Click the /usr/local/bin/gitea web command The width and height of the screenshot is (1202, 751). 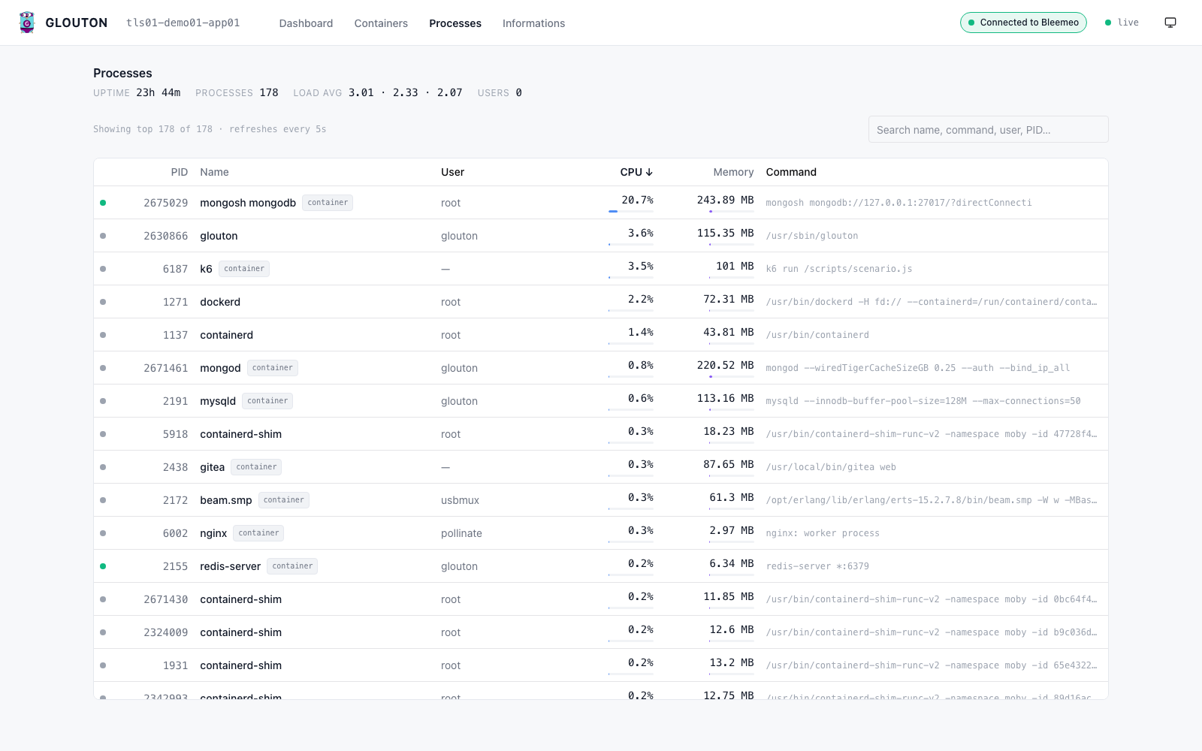831,467
